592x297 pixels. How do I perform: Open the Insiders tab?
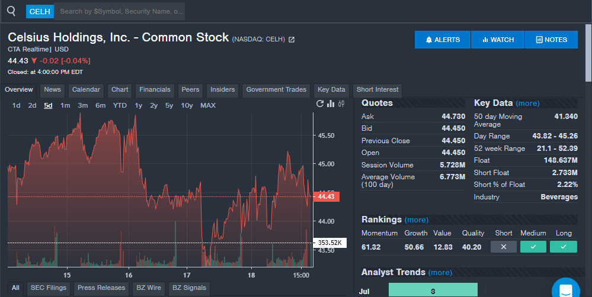click(x=222, y=90)
